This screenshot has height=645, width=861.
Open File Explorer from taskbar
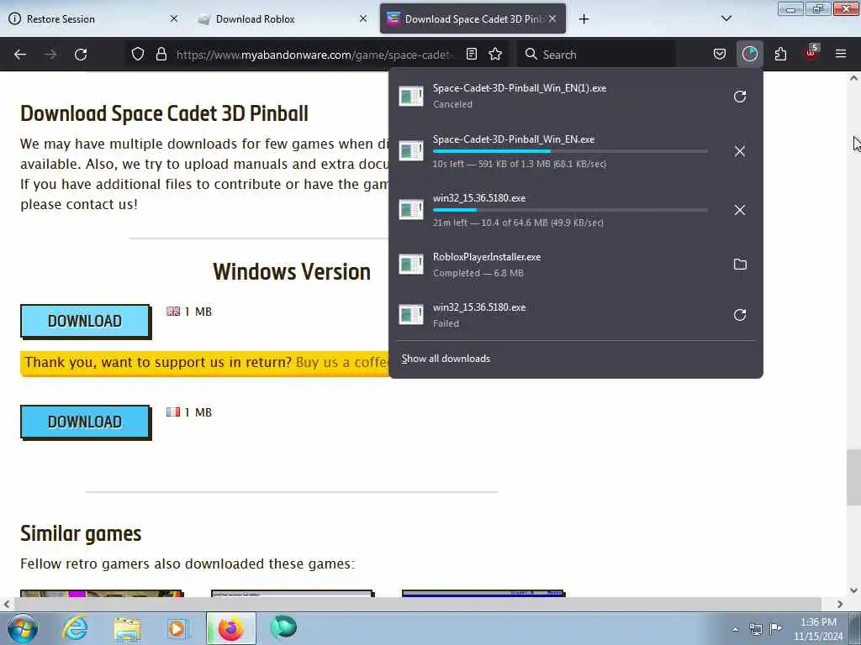coord(128,628)
